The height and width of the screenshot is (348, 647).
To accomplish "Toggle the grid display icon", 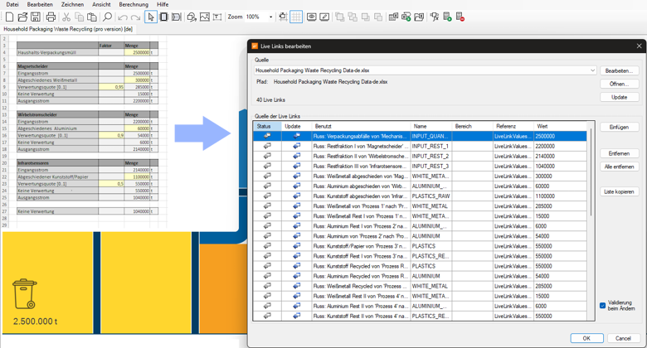I will [296, 17].
